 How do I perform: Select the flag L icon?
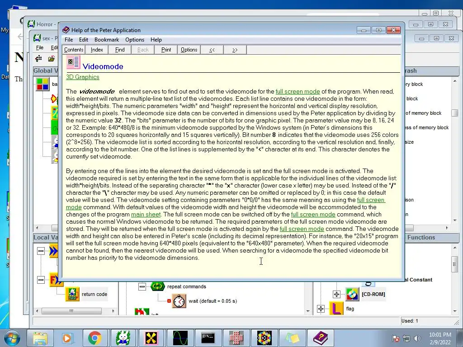tap(336, 309)
